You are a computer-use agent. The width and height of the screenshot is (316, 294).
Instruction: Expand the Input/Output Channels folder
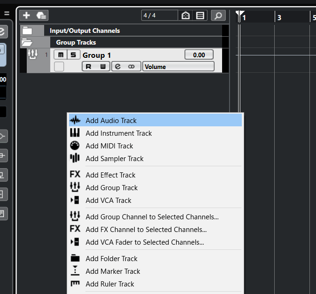click(x=27, y=31)
